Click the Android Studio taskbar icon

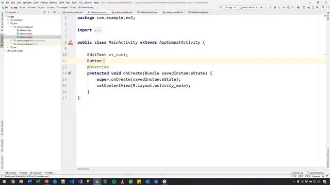[x=97, y=181]
